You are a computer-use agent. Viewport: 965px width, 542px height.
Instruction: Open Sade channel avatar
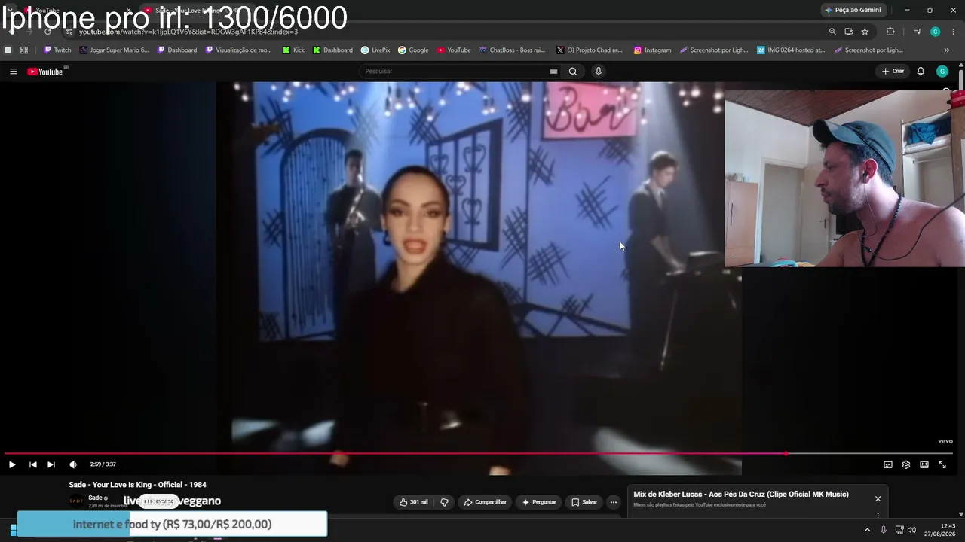point(76,501)
